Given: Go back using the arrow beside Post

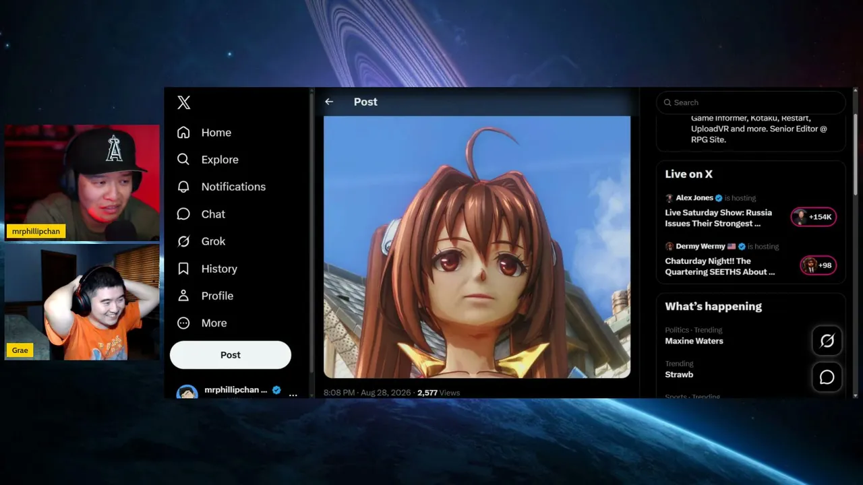Looking at the screenshot, I should 329,102.
